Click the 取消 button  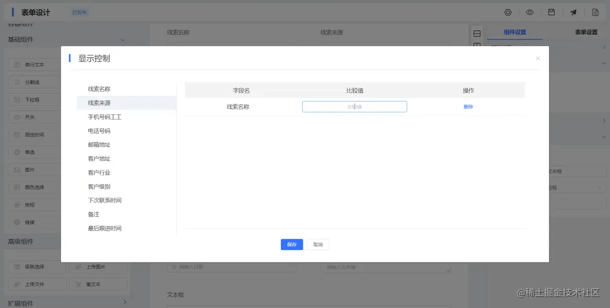tap(318, 244)
